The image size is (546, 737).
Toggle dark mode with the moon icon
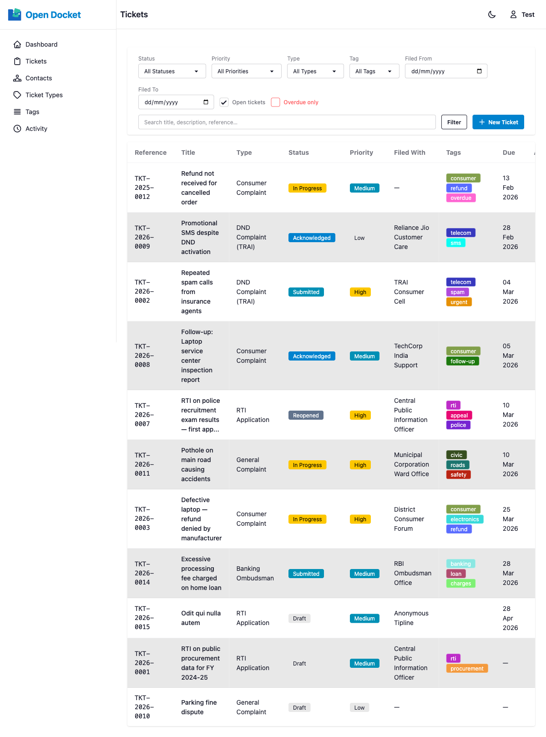492,15
